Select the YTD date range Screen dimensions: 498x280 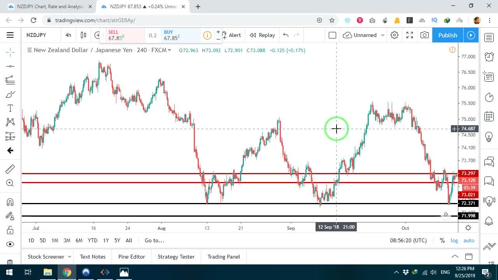(93, 240)
